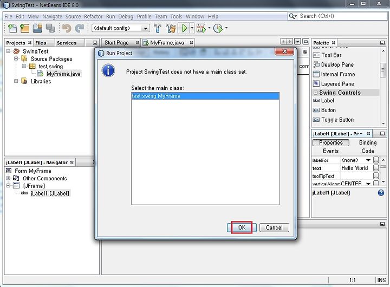The width and height of the screenshot is (390, 287).
Task: Click the Debug Project toolbar icon
Action: [x=201, y=28]
